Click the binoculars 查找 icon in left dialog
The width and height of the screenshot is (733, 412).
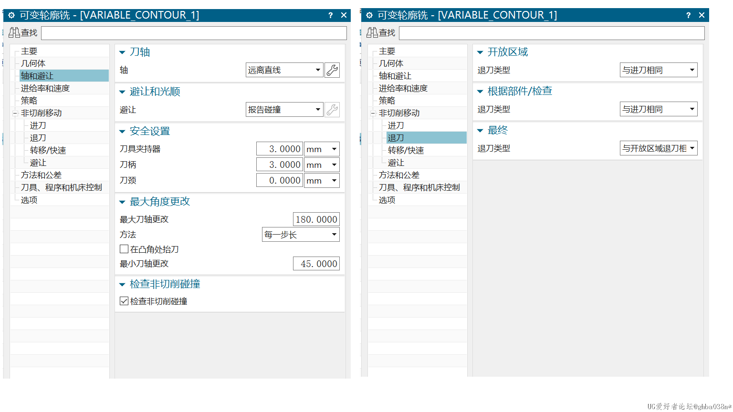click(x=14, y=32)
